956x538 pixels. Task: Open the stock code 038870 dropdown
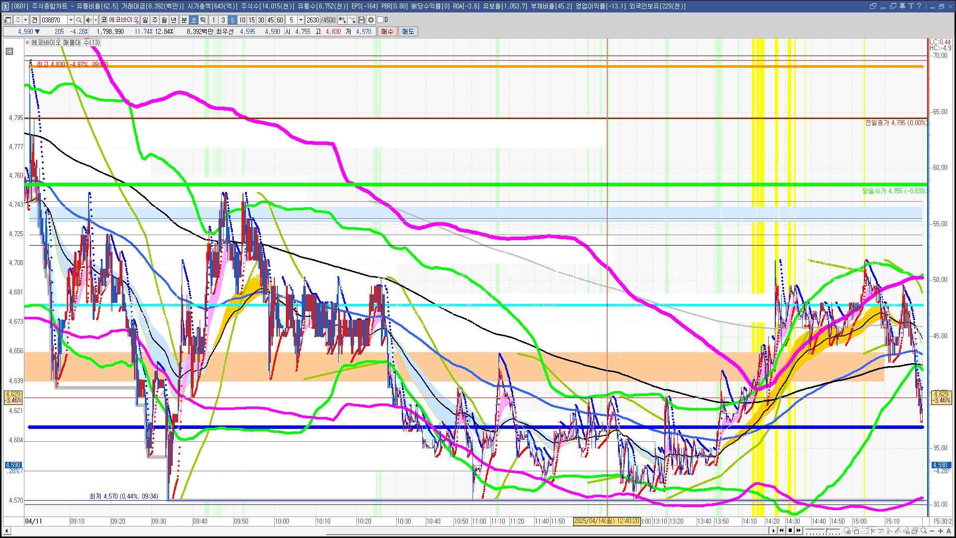(x=71, y=20)
